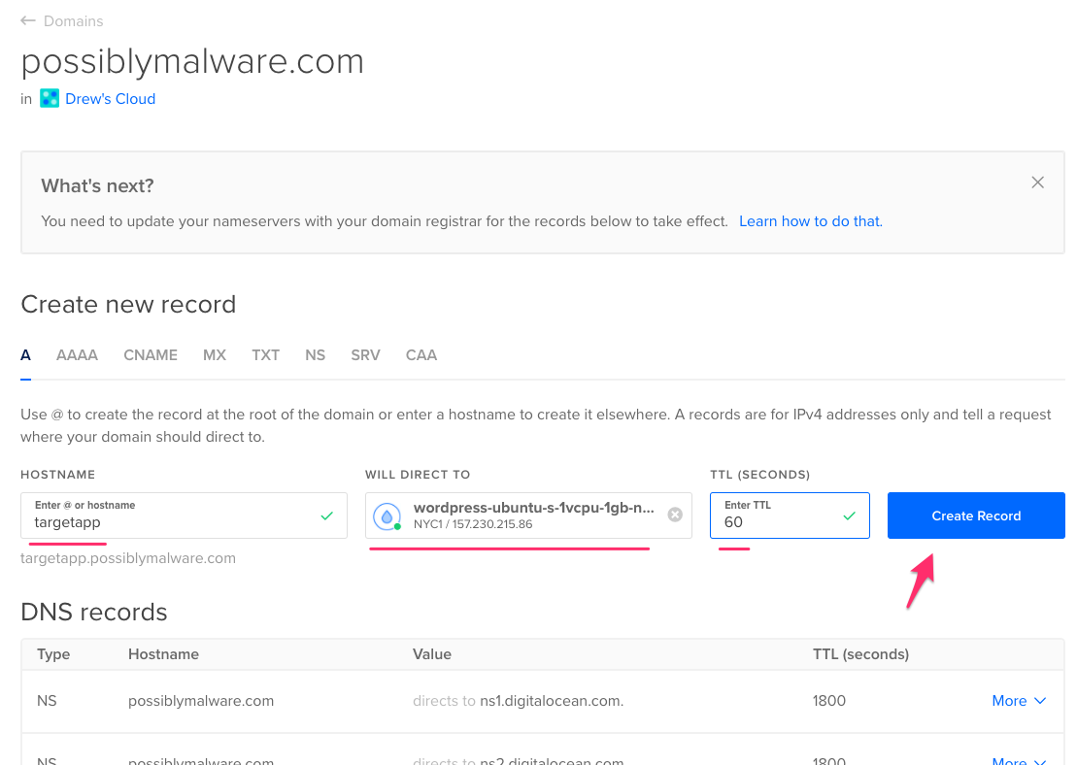Screen dimensions: 1077x765
Task: Switch to the CAA record tab
Action: click(421, 355)
